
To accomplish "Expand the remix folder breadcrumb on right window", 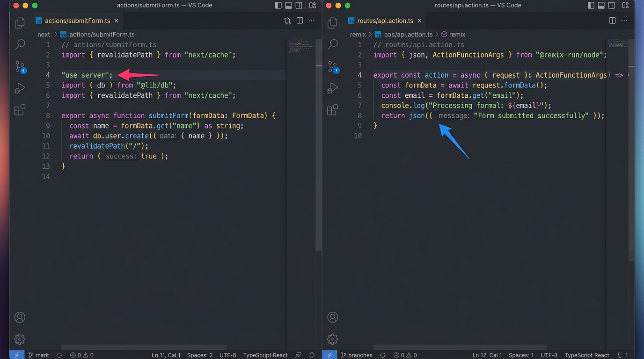I will (x=358, y=35).
